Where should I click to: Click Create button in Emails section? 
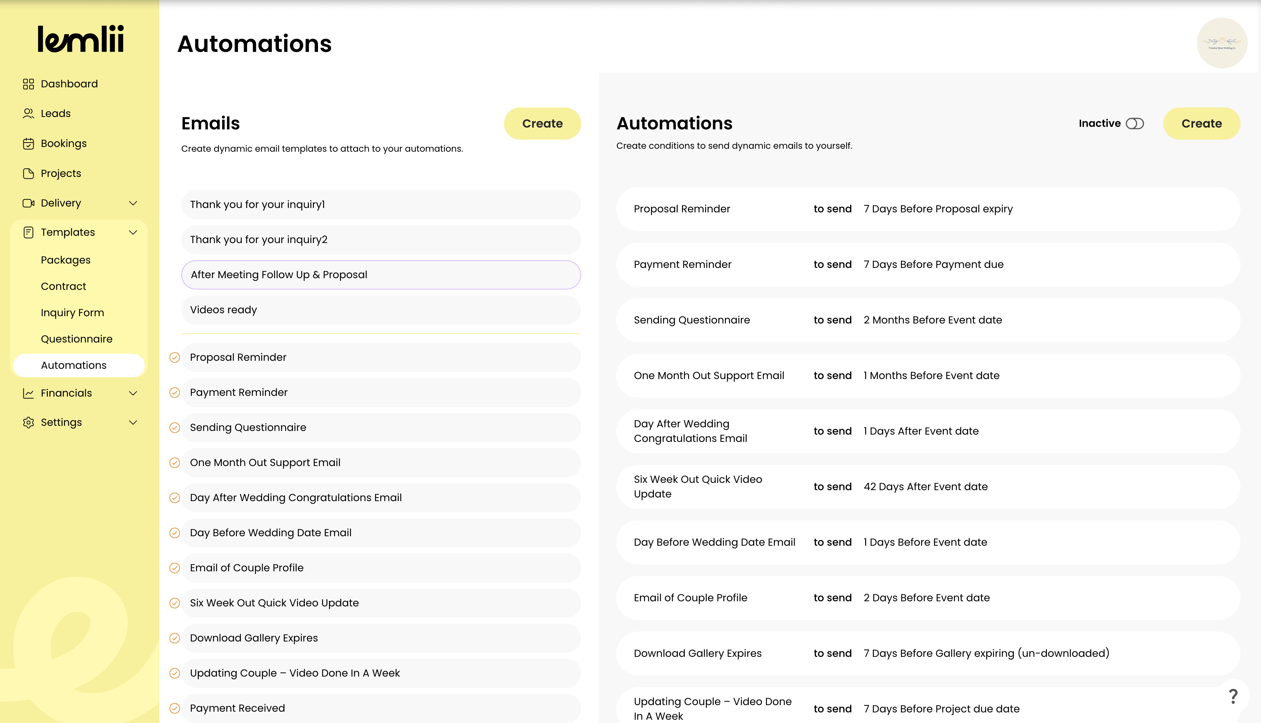tap(543, 124)
